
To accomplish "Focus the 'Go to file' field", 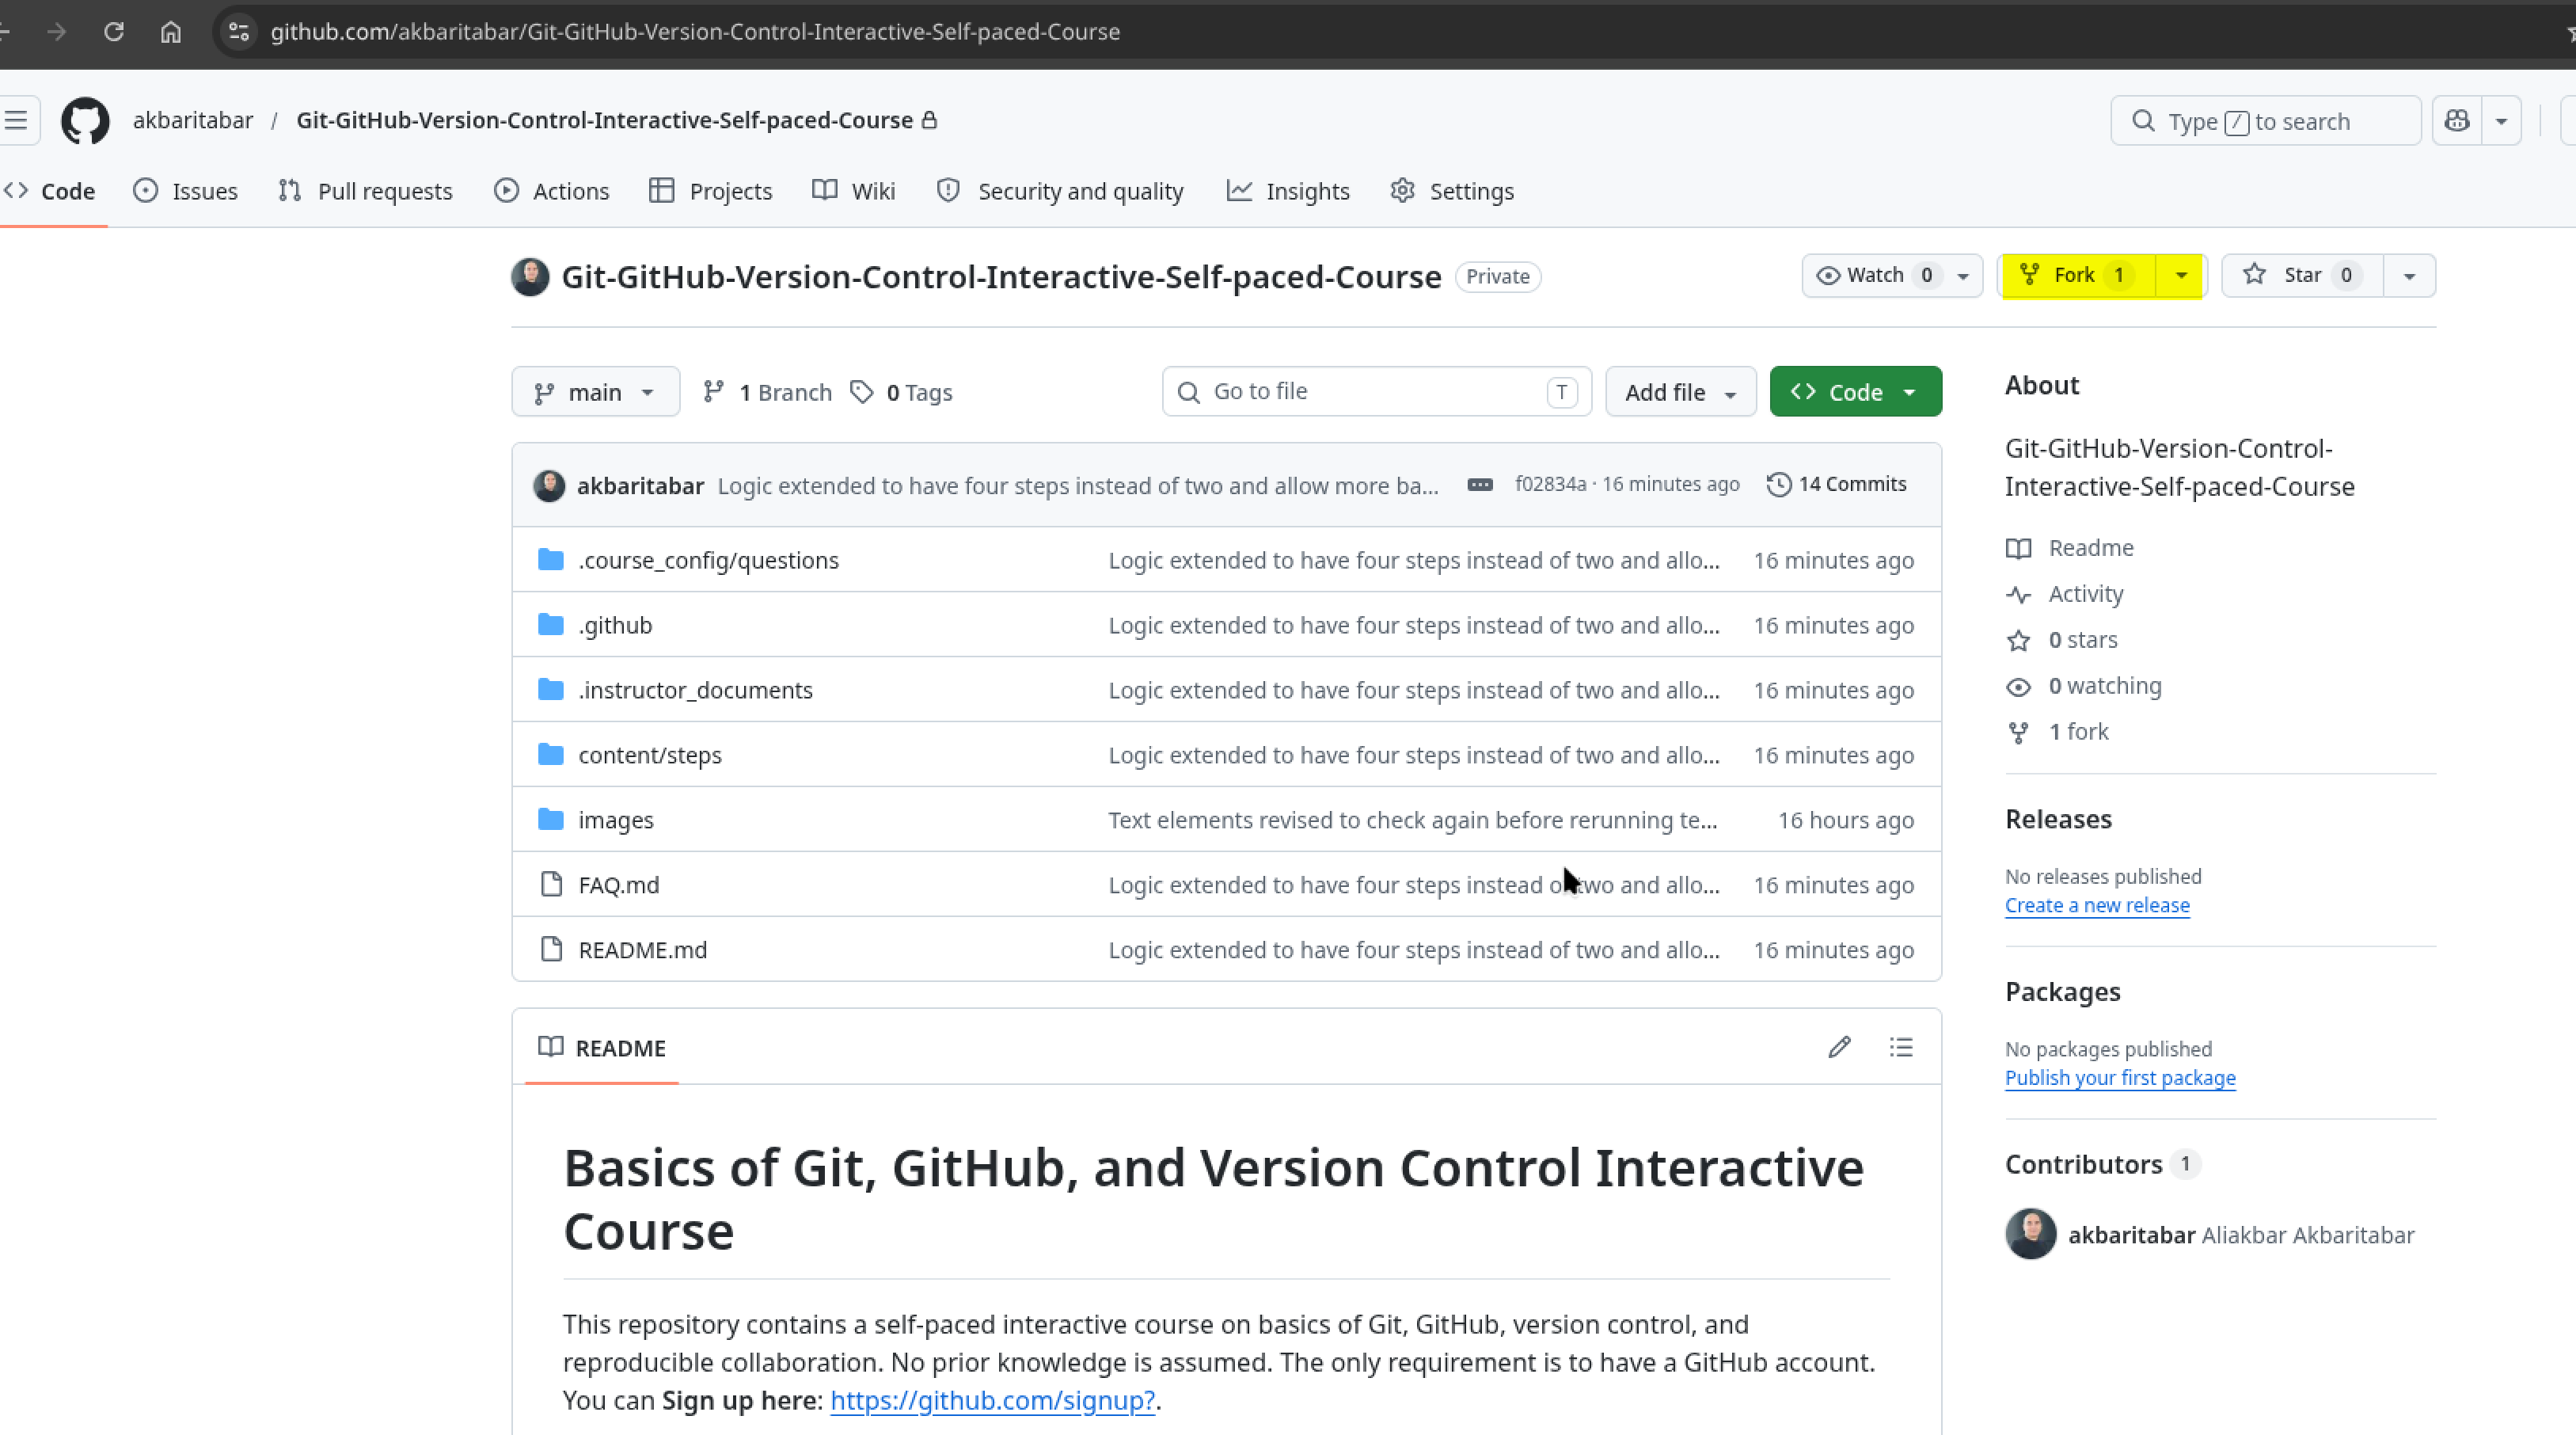I will click(x=1377, y=391).
